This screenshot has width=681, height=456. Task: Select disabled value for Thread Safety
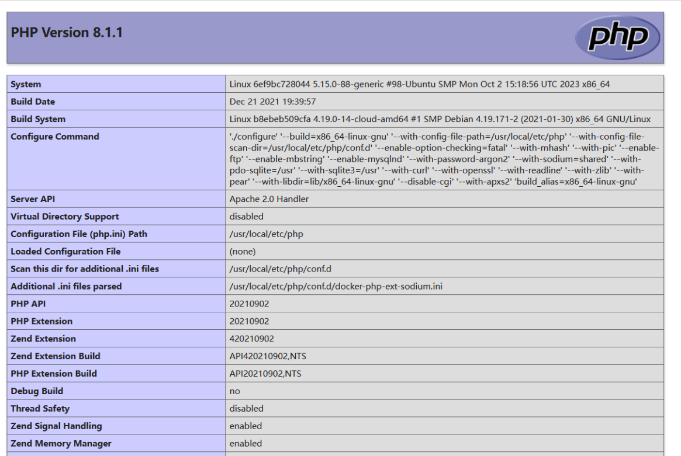pyautogui.click(x=247, y=408)
